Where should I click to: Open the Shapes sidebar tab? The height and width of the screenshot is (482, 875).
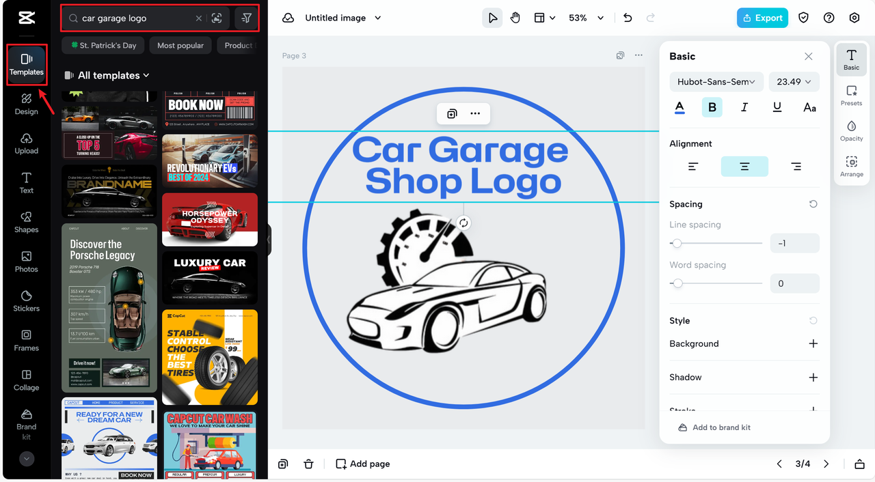point(27,222)
